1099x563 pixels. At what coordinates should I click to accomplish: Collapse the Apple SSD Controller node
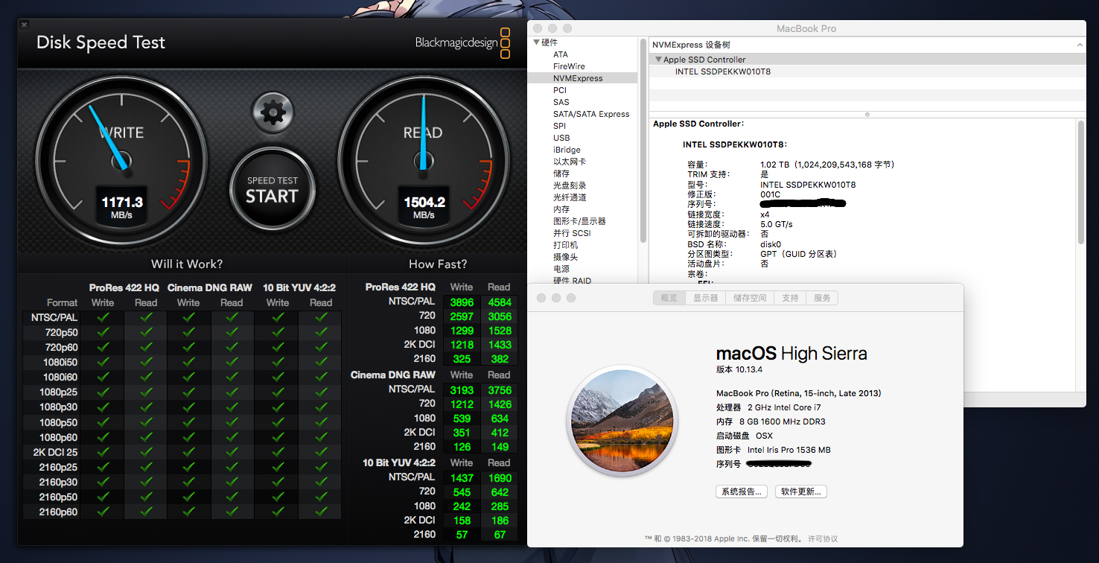coord(658,60)
